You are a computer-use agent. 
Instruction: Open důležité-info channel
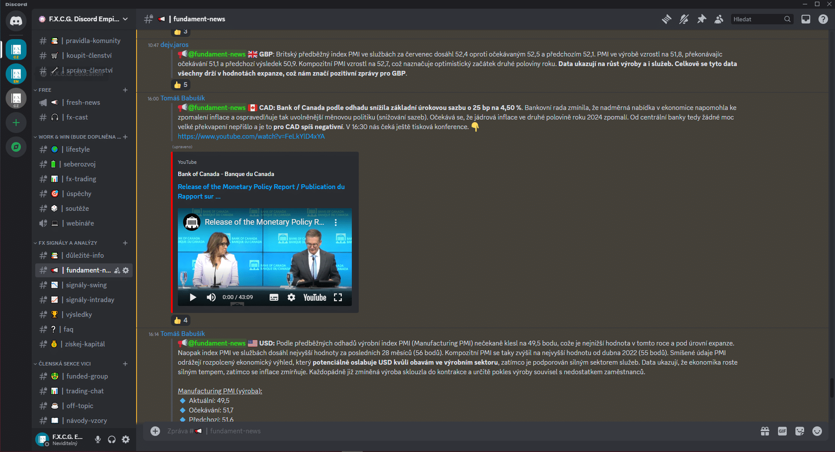(84, 256)
